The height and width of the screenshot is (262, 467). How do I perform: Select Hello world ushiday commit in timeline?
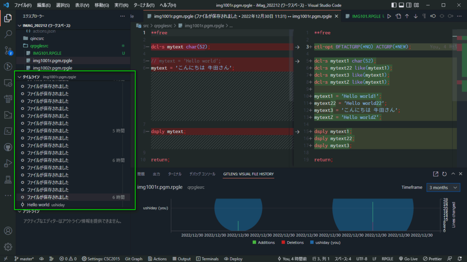[x=73, y=205]
